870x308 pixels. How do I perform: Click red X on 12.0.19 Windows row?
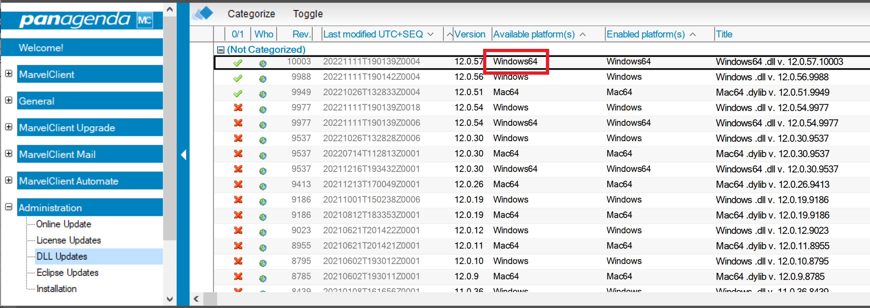coord(238,199)
